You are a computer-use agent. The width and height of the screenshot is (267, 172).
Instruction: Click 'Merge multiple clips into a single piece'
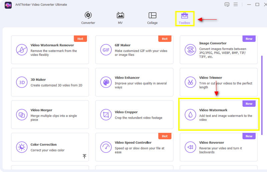(x=54, y=118)
